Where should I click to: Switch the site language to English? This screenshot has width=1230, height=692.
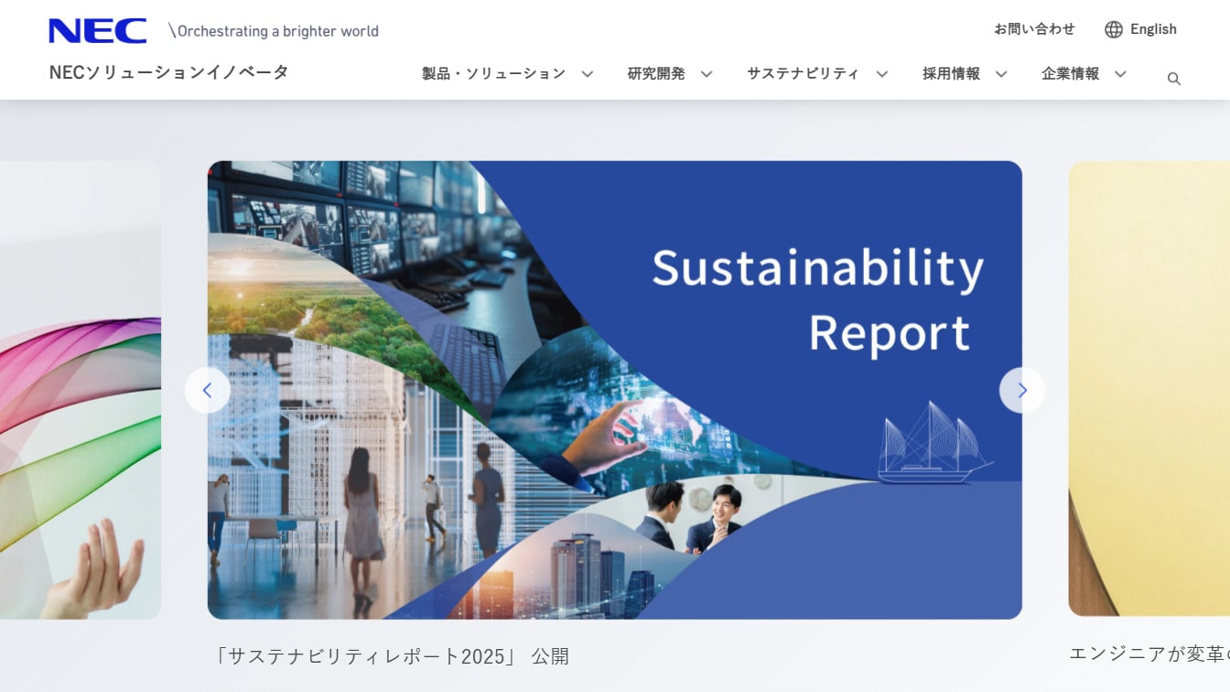[1153, 29]
